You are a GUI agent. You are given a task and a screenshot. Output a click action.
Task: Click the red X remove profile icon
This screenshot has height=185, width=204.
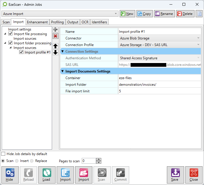tap(56, 36)
